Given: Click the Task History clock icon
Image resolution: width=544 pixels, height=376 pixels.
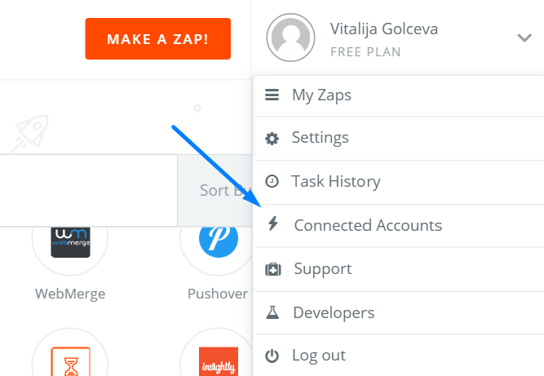Looking at the screenshot, I should pyautogui.click(x=272, y=181).
